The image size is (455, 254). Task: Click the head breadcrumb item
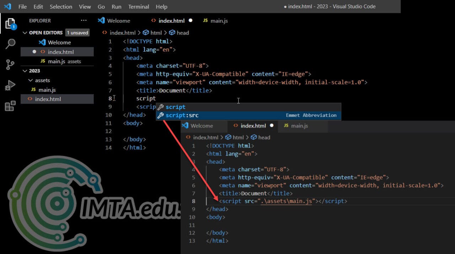click(182, 33)
